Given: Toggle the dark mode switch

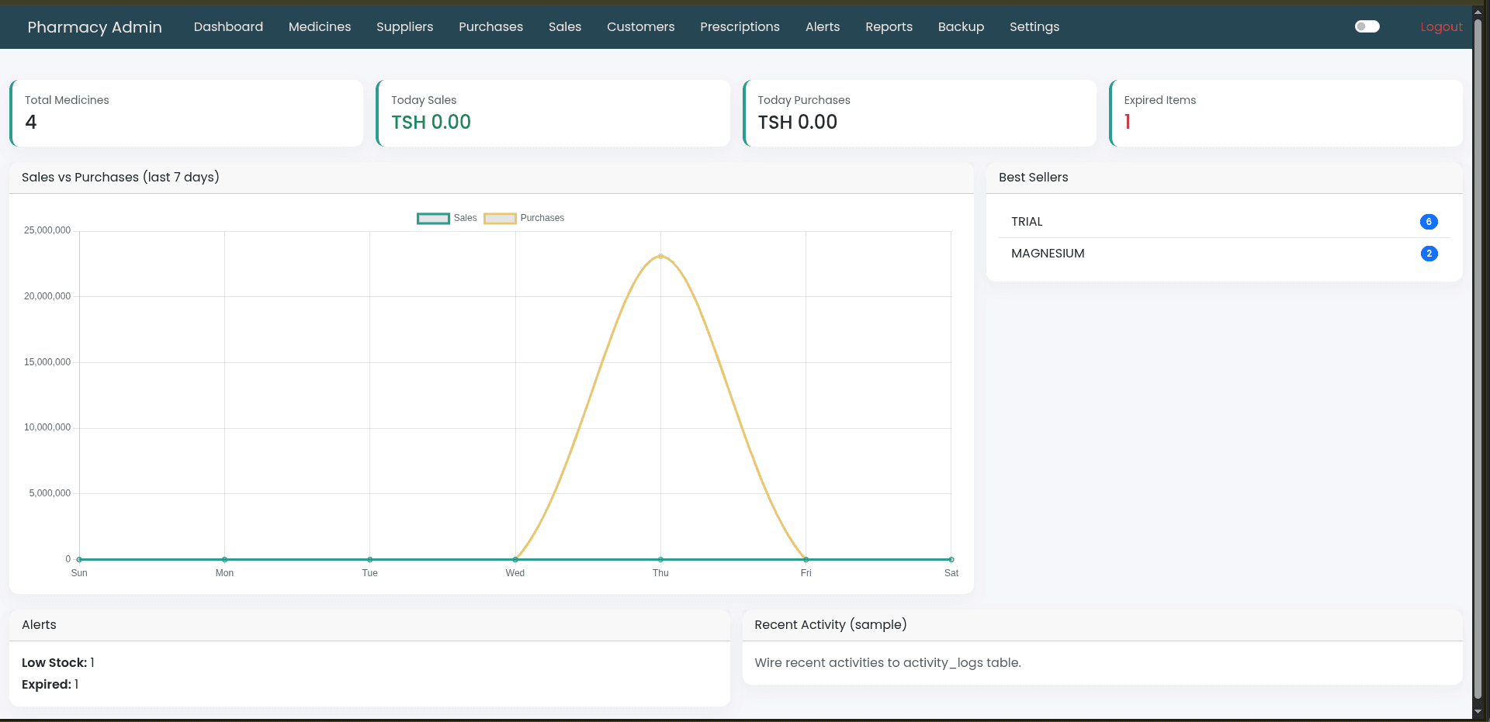Looking at the screenshot, I should click(1367, 26).
